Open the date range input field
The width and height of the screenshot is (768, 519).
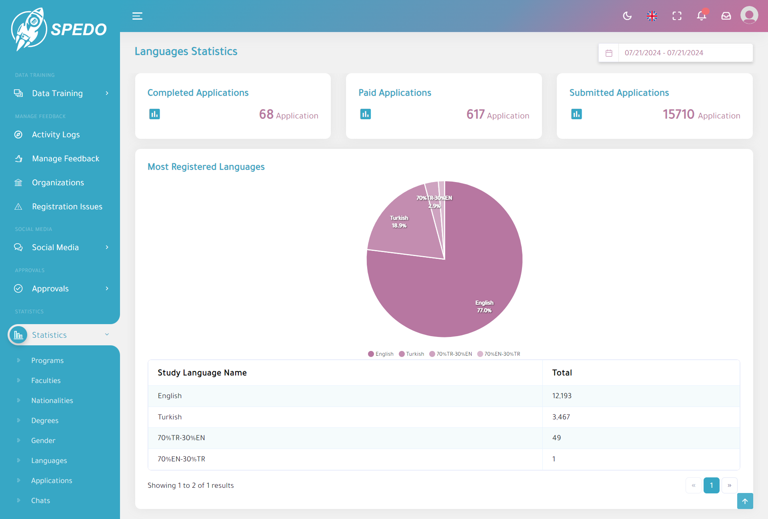[685, 53]
